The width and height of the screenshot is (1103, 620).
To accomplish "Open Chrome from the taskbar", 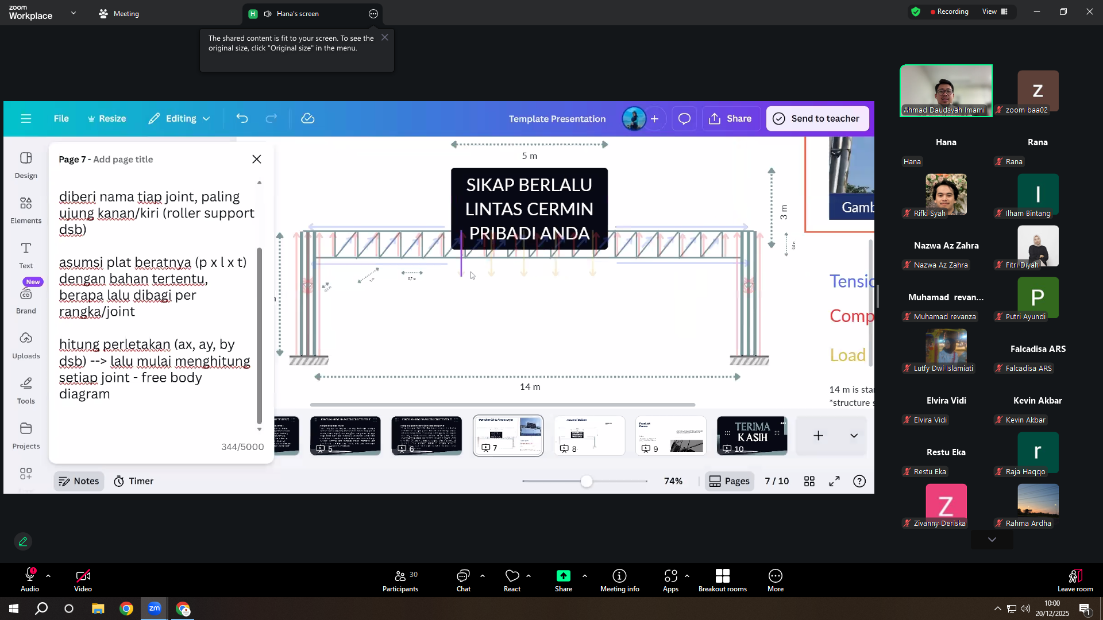I will [x=126, y=609].
